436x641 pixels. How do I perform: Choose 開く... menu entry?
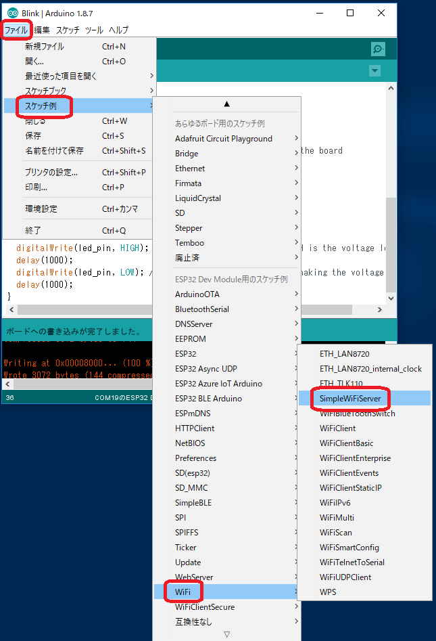pos(78,62)
